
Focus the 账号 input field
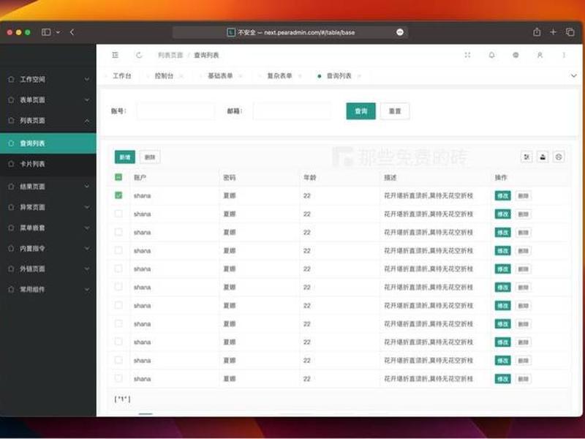coord(175,111)
